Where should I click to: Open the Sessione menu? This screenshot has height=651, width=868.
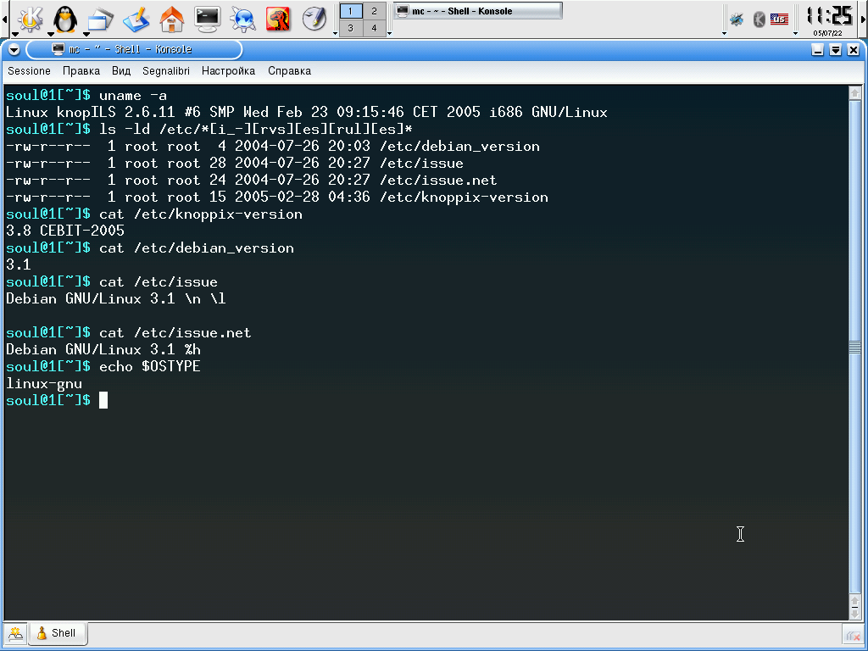pyautogui.click(x=29, y=71)
